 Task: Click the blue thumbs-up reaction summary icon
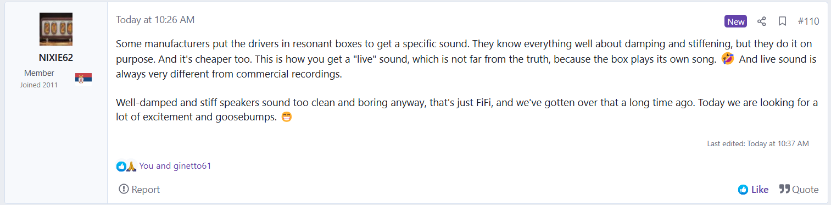[x=121, y=166]
